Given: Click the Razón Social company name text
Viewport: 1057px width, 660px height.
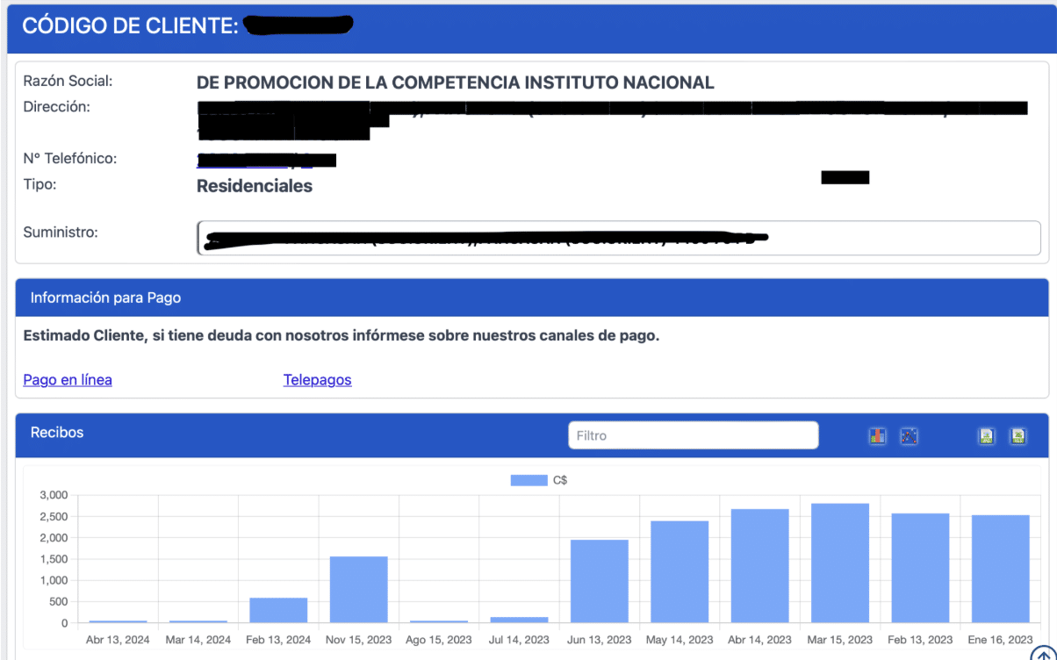Looking at the screenshot, I should (456, 82).
